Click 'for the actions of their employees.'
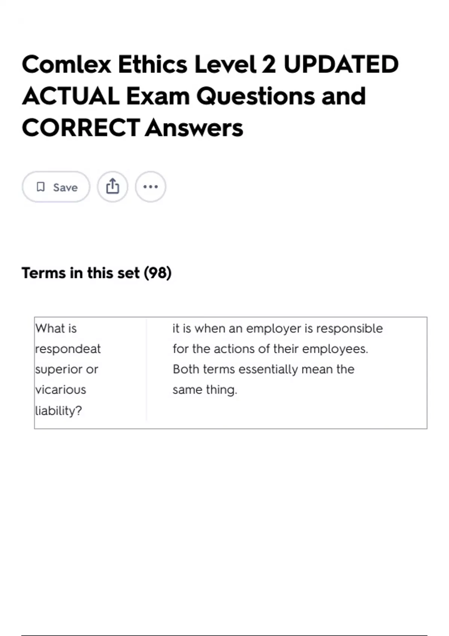The height and width of the screenshot is (636, 449). [x=270, y=349]
